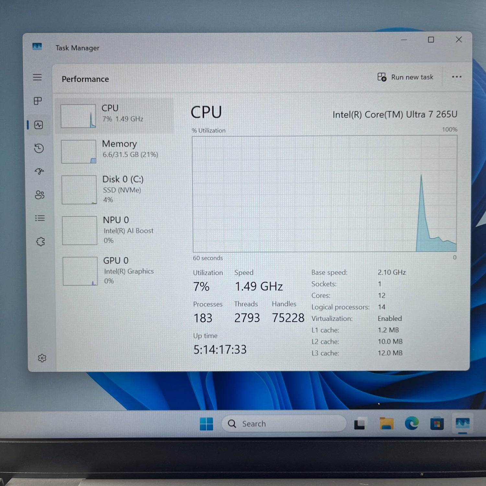Click Task Manager taskbar icon
The image size is (486, 486).
[x=462, y=423]
